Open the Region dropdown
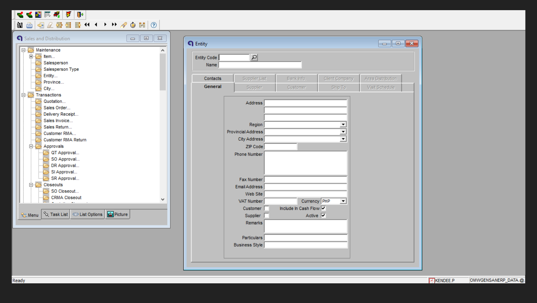The width and height of the screenshot is (537, 303). pyautogui.click(x=343, y=125)
